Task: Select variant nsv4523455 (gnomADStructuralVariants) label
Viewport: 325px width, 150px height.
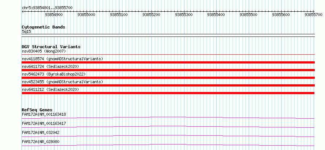Action: pos(62,82)
